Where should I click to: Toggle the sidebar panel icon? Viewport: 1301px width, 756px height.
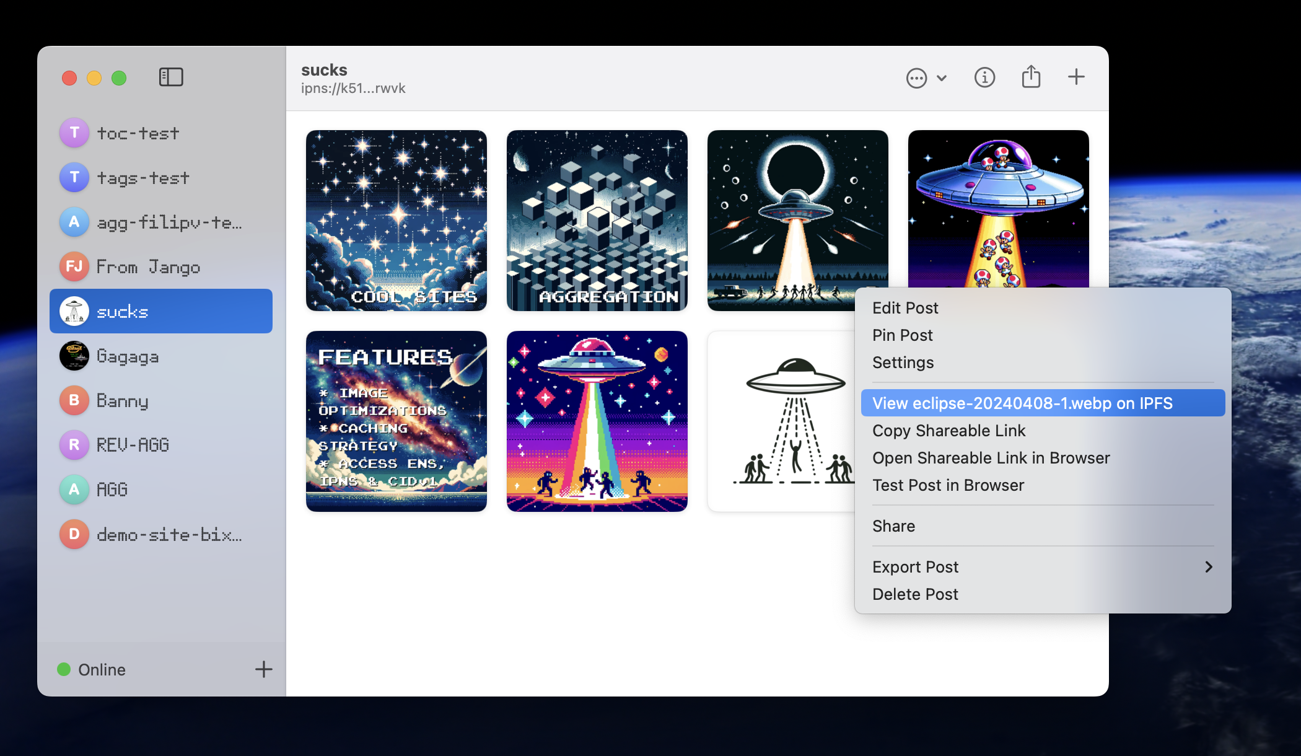point(171,77)
